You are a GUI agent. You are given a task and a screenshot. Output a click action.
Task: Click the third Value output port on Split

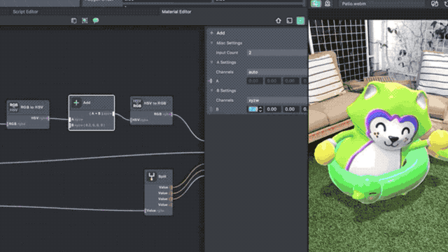(171, 199)
